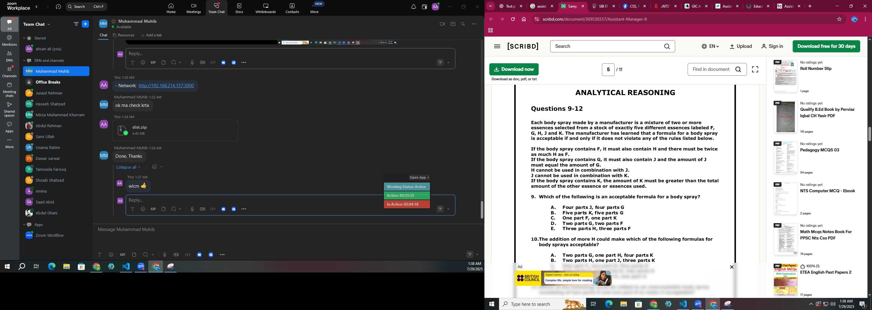Open the Zoom Whiteboards tab
The height and width of the screenshot is (310, 872).
coord(266,8)
